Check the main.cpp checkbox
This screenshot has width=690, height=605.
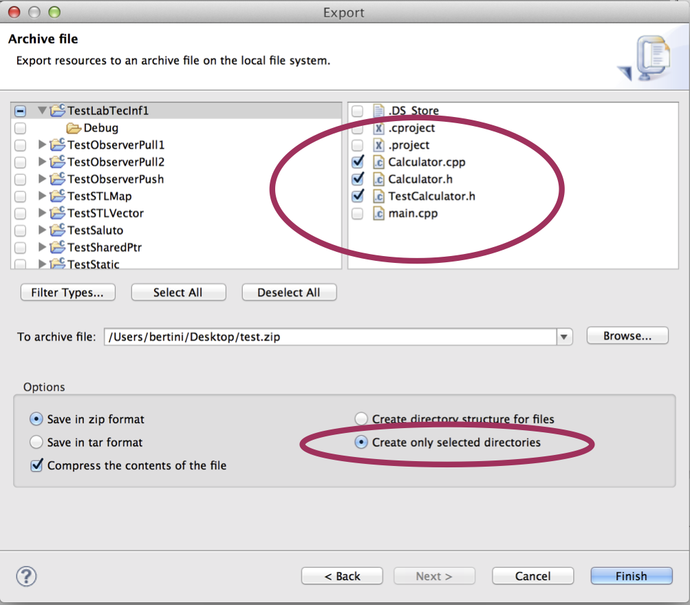[357, 213]
